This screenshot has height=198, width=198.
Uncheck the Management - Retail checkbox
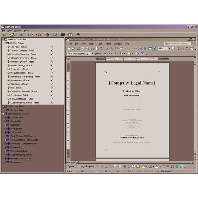pyautogui.click(x=52, y=80)
